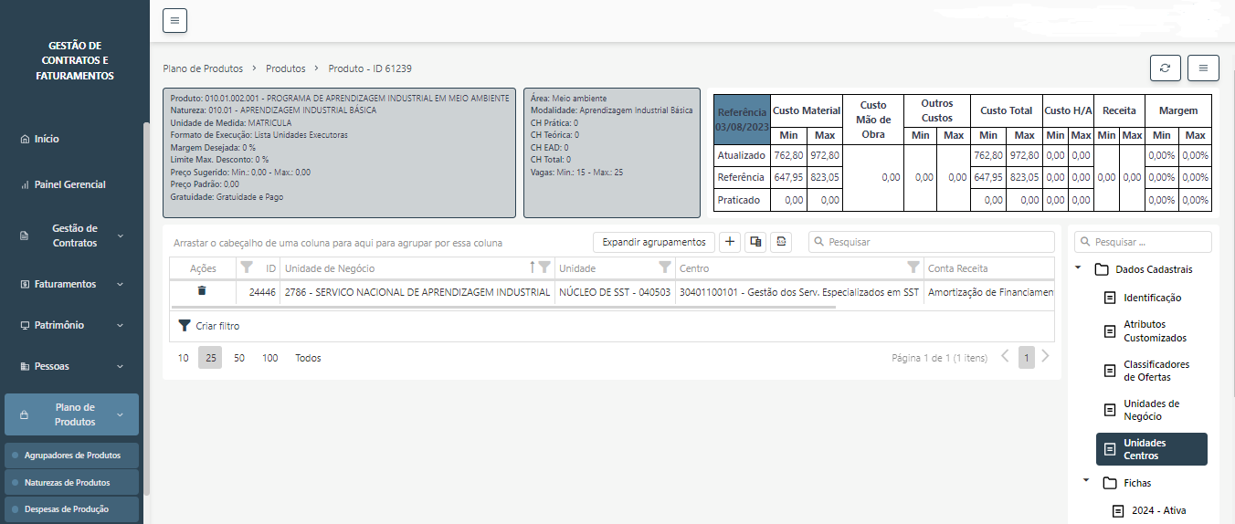This screenshot has width=1235, height=524.
Task: Open filter on Centro column header
Action: coord(913,268)
